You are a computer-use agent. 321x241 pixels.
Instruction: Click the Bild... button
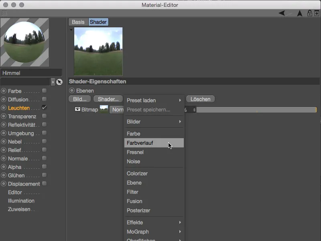point(79,99)
